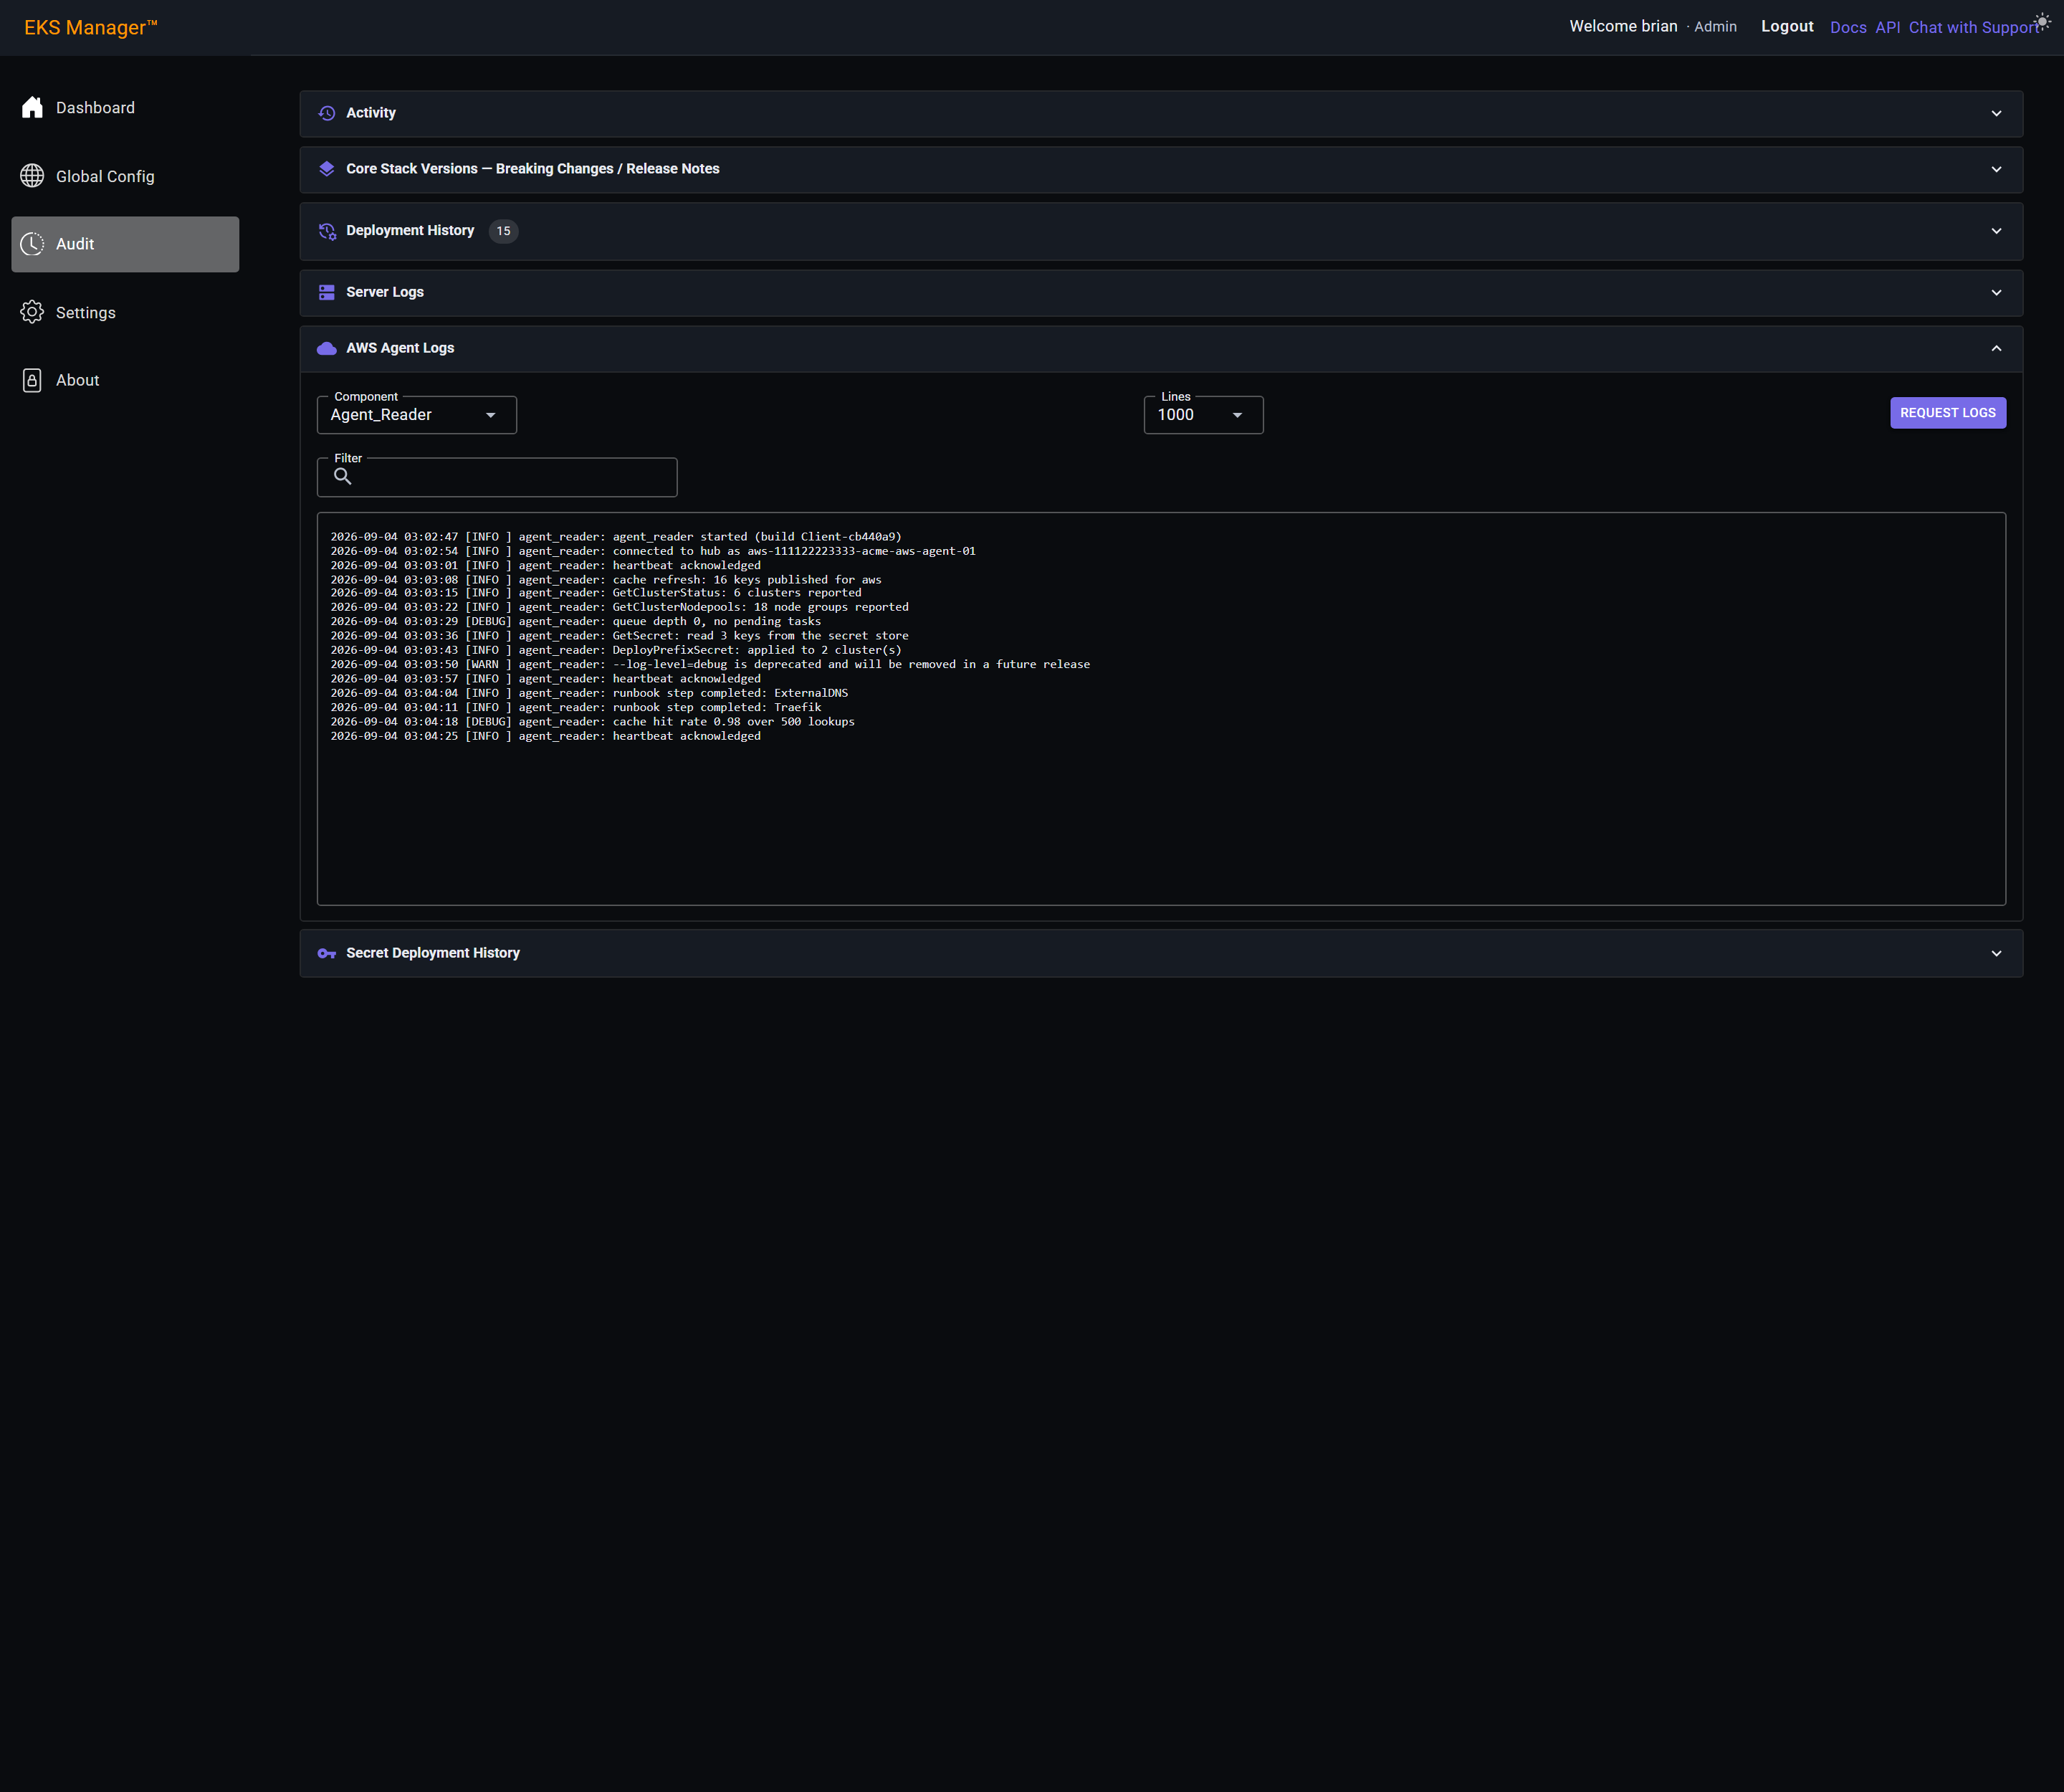Click the Deployment History icon

(327, 231)
